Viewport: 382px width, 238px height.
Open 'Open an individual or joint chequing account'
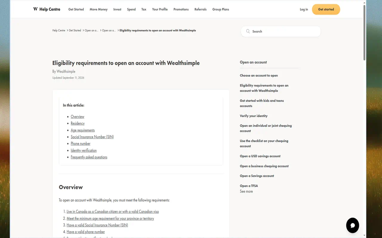point(266,128)
